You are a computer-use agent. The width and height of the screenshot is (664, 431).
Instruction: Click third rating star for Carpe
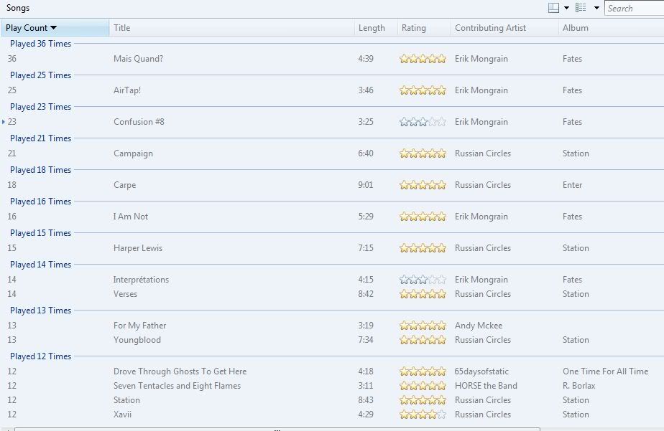423,185
